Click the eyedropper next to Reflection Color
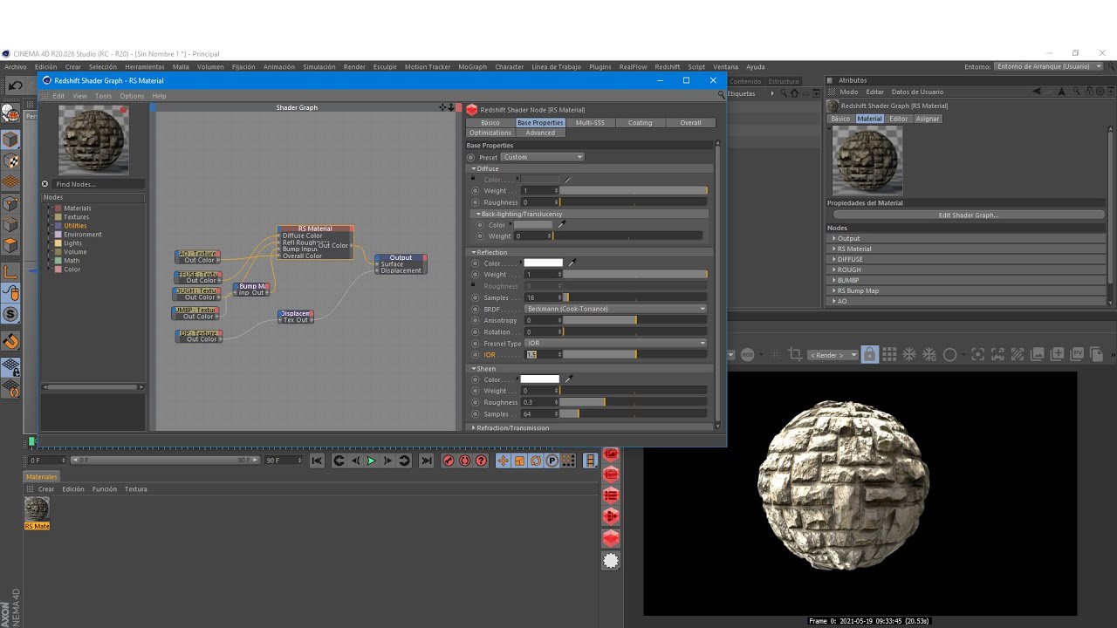1117x628 pixels. (x=572, y=263)
